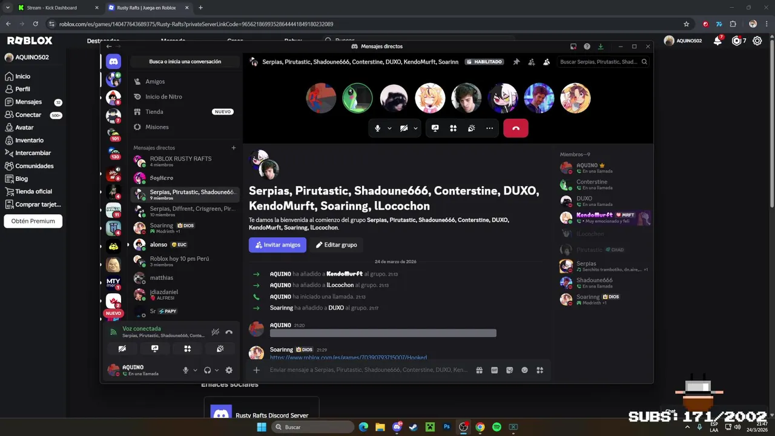The height and width of the screenshot is (436, 775).
Task: Open apps launcher icon in message box
Action: 539,370
